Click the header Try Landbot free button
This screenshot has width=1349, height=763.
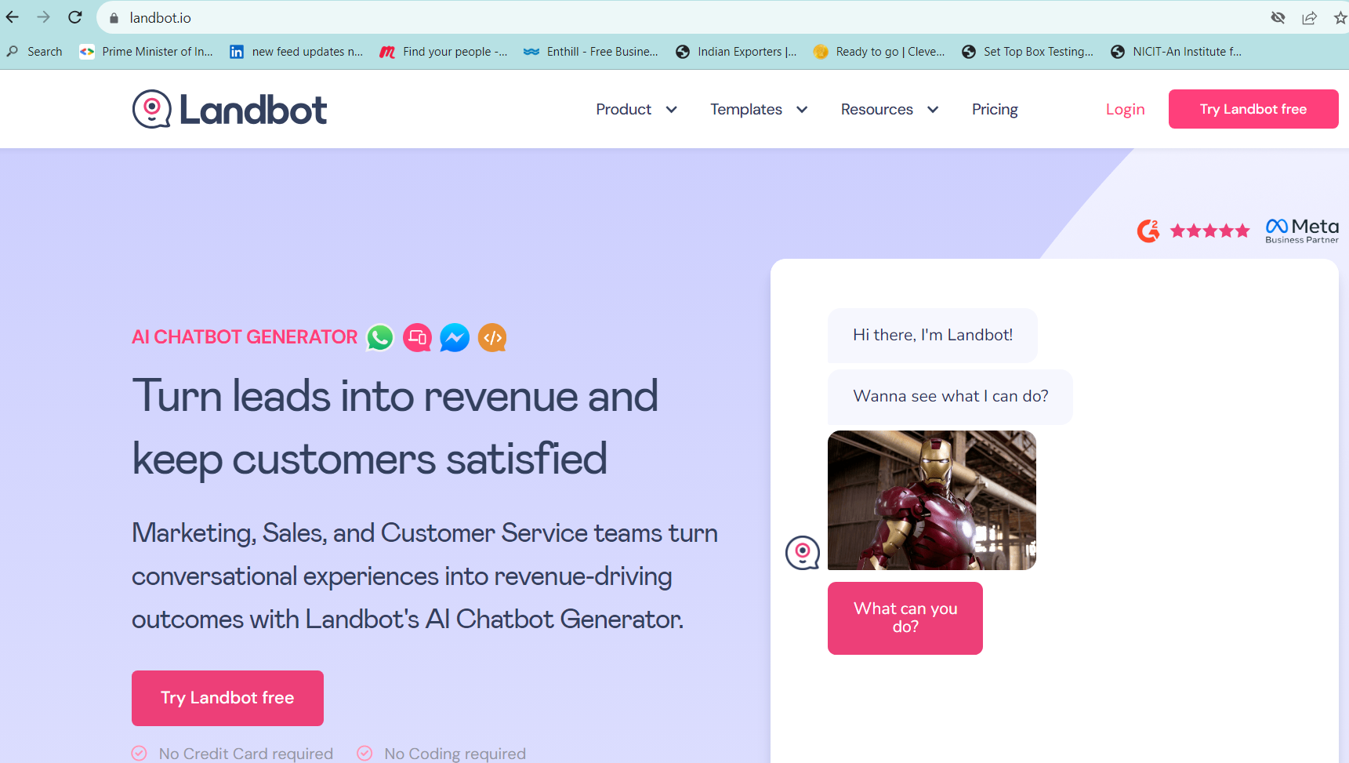coord(1253,109)
